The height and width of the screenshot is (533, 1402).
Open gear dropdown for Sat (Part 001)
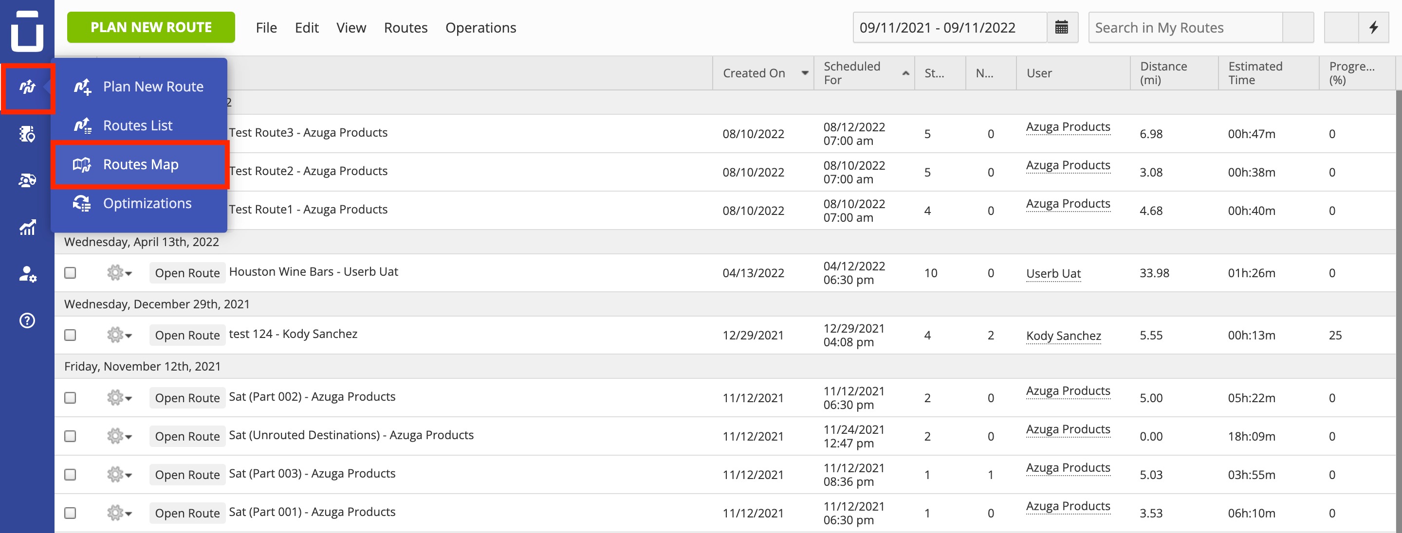119,513
